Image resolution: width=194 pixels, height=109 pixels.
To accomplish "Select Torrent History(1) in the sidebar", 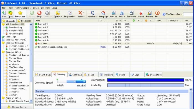I will click(x=16, y=40).
